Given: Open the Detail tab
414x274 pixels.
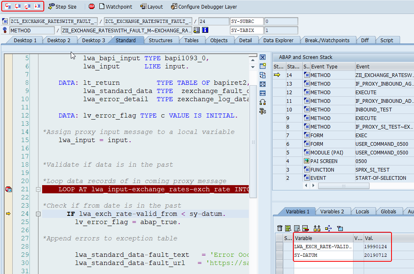Looking at the screenshot, I should [x=245, y=40].
